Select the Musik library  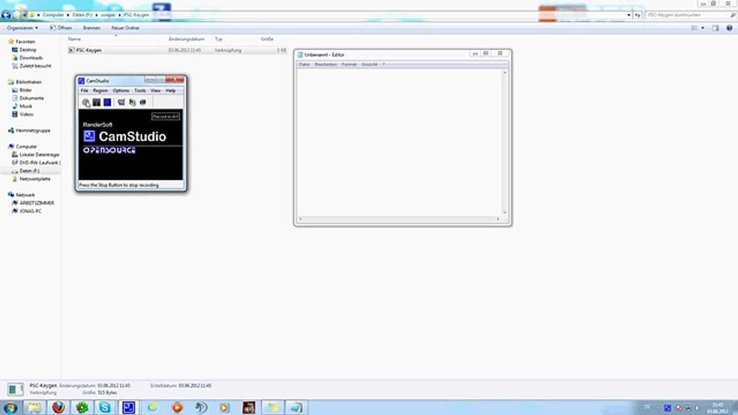point(22,106)
